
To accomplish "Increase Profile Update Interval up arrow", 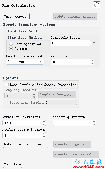I will coord(44,134).
